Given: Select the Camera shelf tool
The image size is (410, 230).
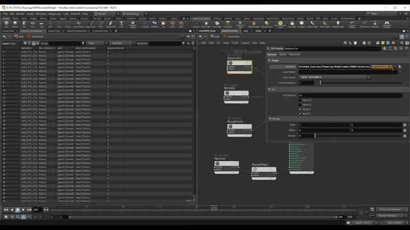Looking at the screenshot, I should (196, 24).
